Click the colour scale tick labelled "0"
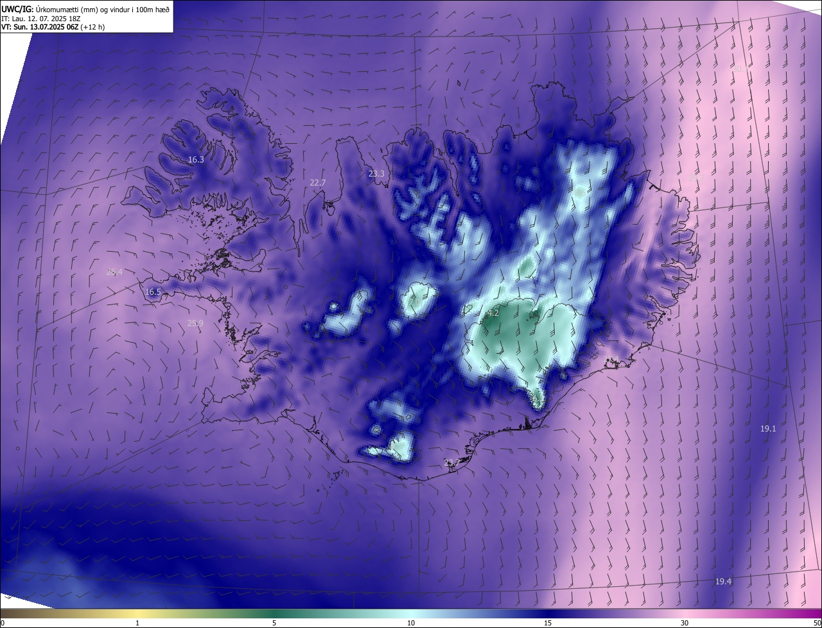Screen dimensions: 822x628 [x=3, y=623]
